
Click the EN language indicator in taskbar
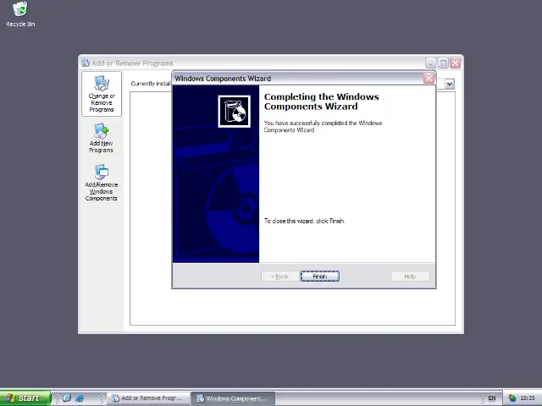tap(491, 398)
